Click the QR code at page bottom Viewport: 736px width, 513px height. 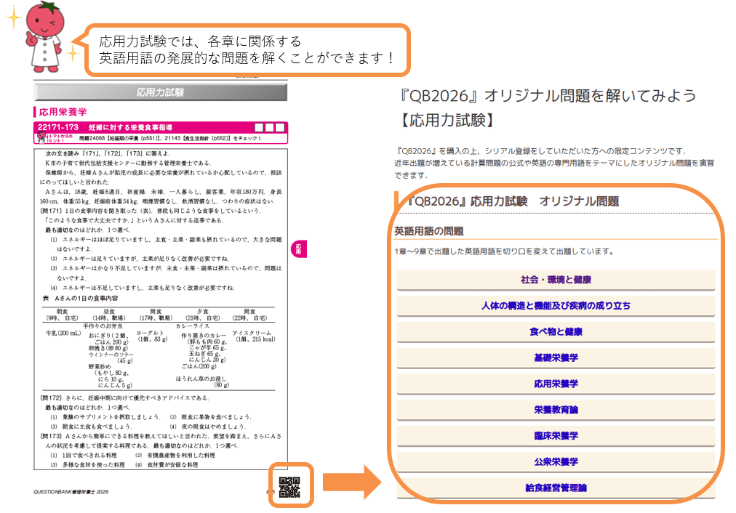(289, 488)
